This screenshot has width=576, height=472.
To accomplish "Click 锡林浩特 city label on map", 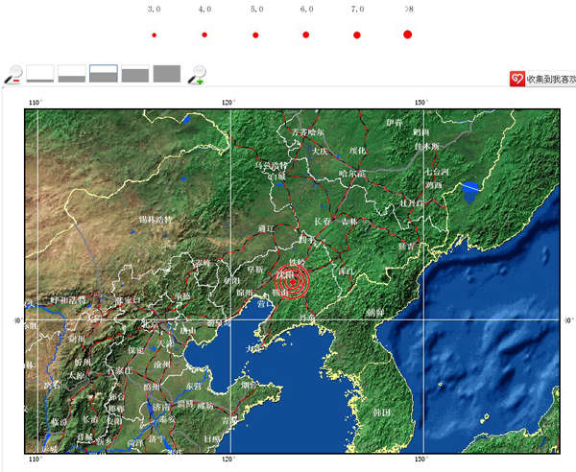I will tap(155, 220).
